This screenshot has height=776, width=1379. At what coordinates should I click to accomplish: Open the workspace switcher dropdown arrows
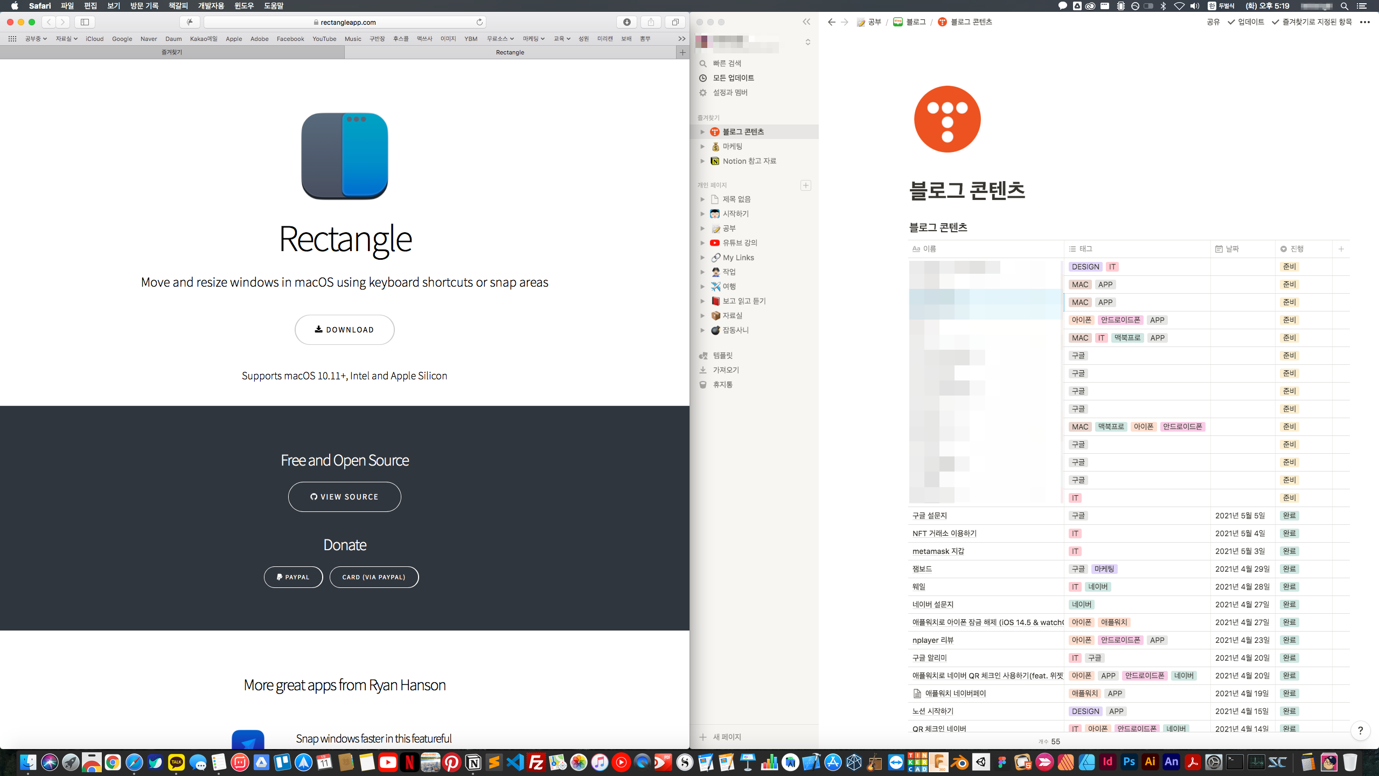[808, 42]
